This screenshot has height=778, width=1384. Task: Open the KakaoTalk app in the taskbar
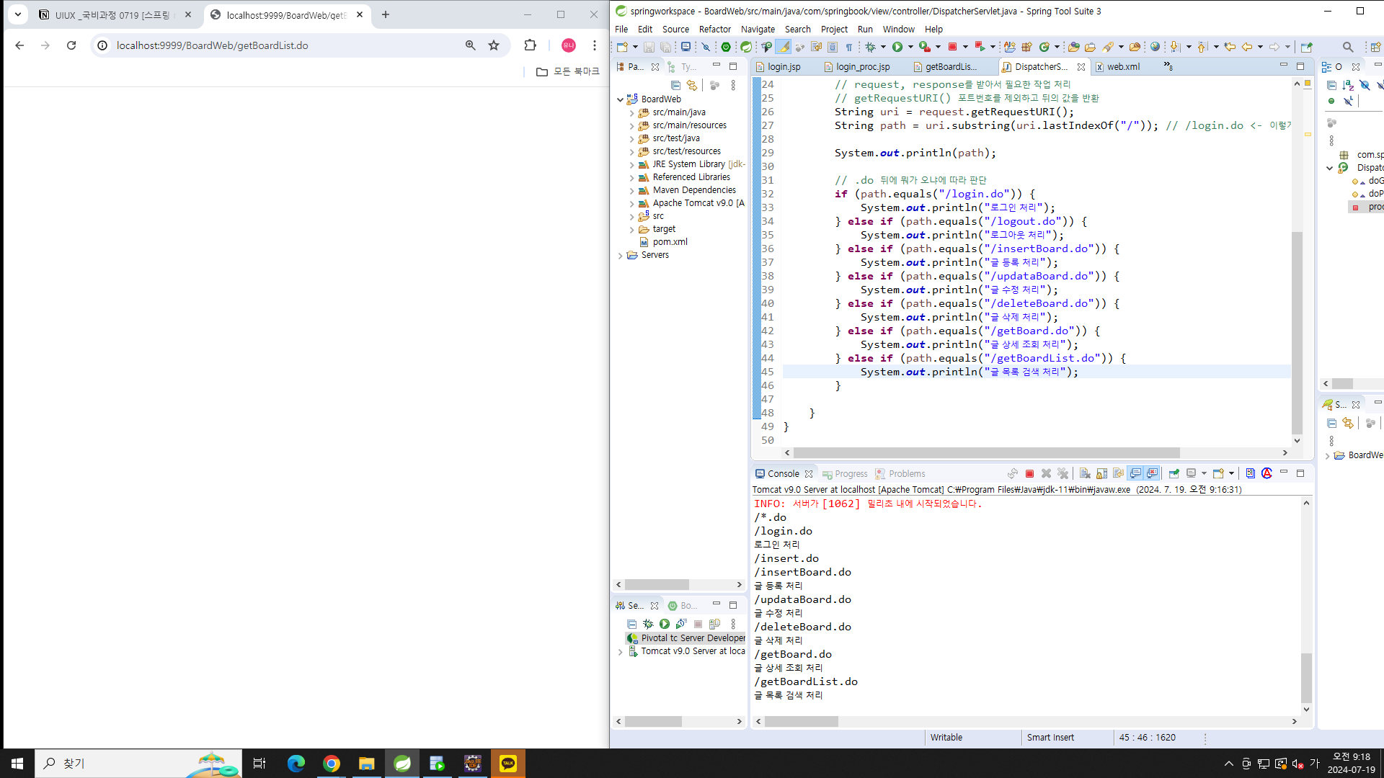tap(508, 764)
